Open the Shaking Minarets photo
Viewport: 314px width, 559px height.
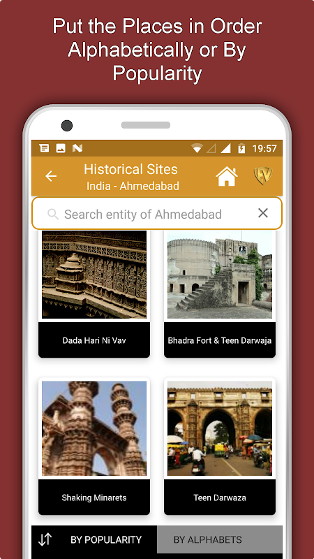[x=94, y=428]
